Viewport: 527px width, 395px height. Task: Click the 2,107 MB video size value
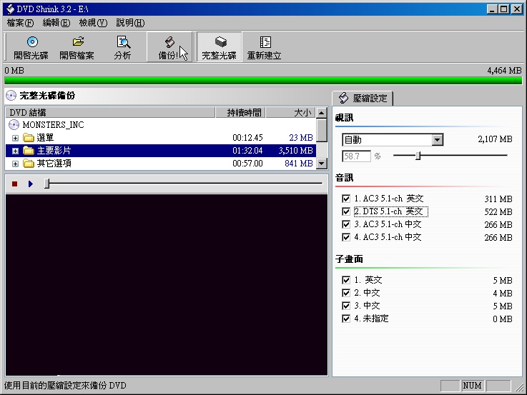495,139
